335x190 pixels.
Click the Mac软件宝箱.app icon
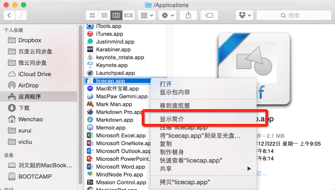pos(90,88)
